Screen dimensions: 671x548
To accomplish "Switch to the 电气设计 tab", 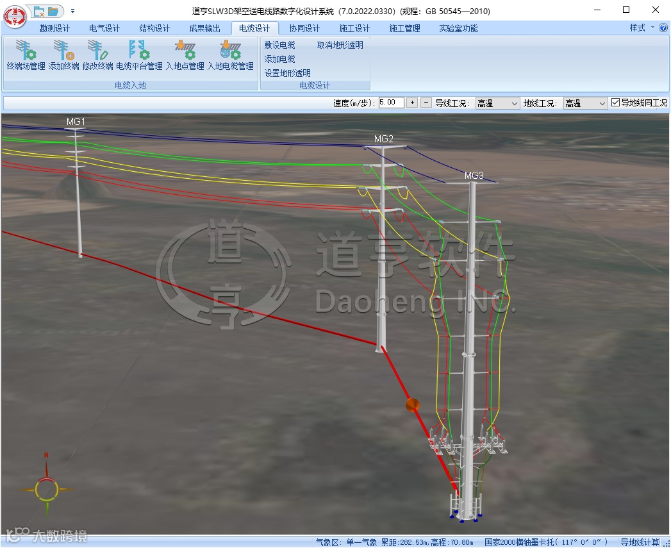I will coord(104,28).
